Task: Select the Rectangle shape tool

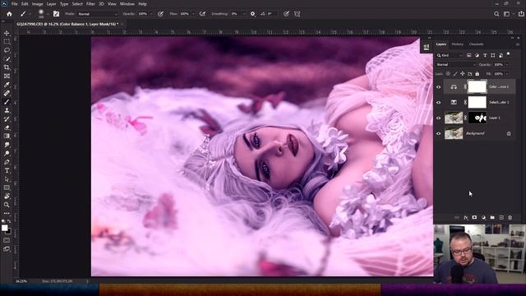Action: (7, 187)
